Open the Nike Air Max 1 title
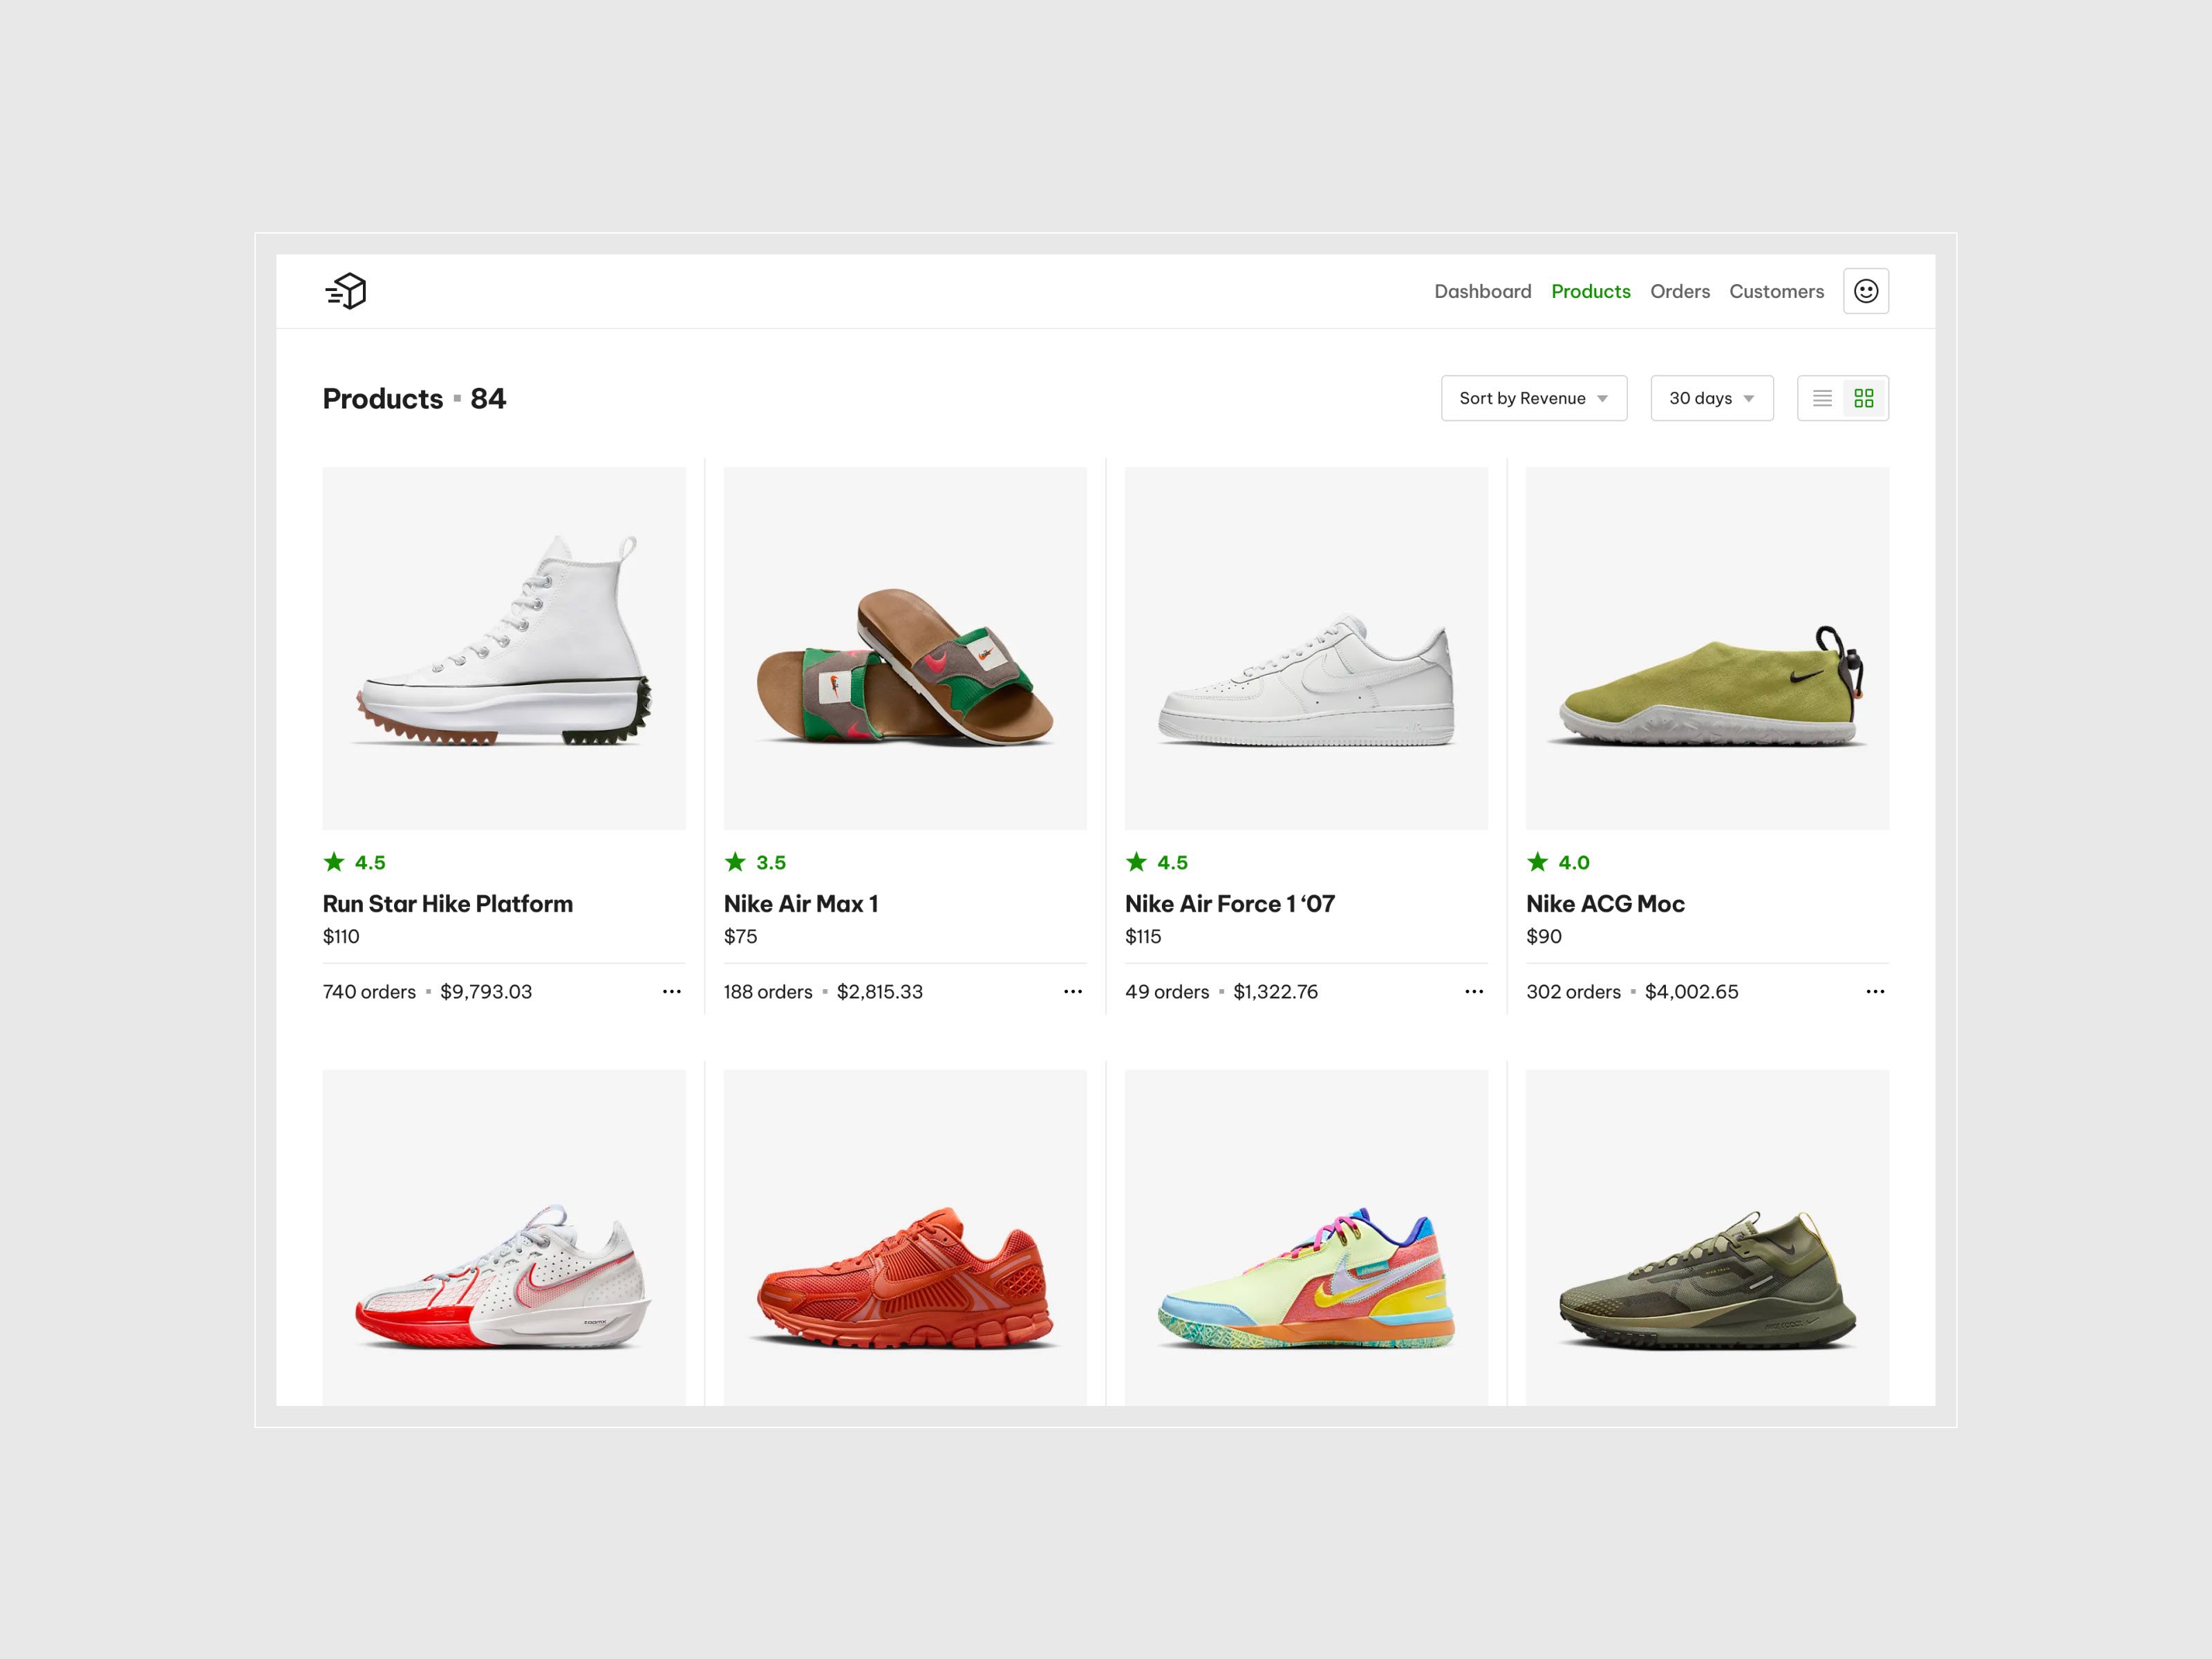Viewport: 2212px width, 1659px height. (801, 904)
